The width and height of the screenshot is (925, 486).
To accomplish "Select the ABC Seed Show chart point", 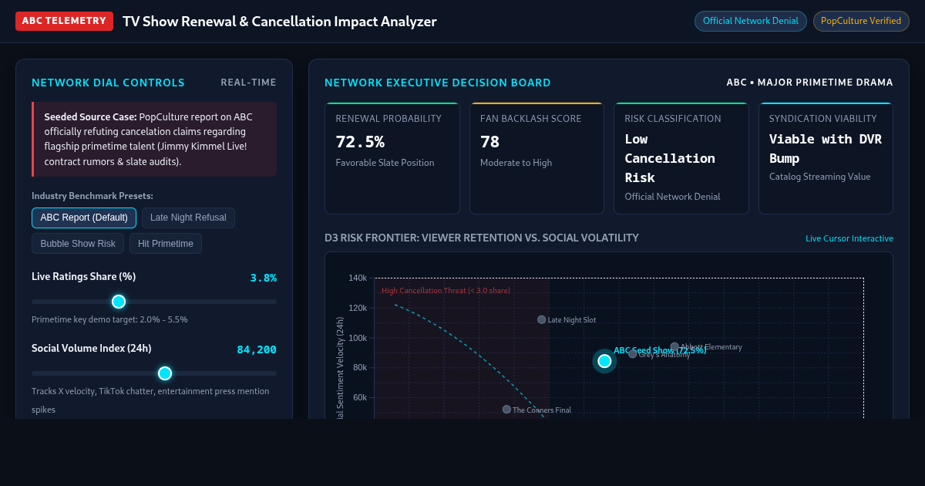I will tap(604, 361).
